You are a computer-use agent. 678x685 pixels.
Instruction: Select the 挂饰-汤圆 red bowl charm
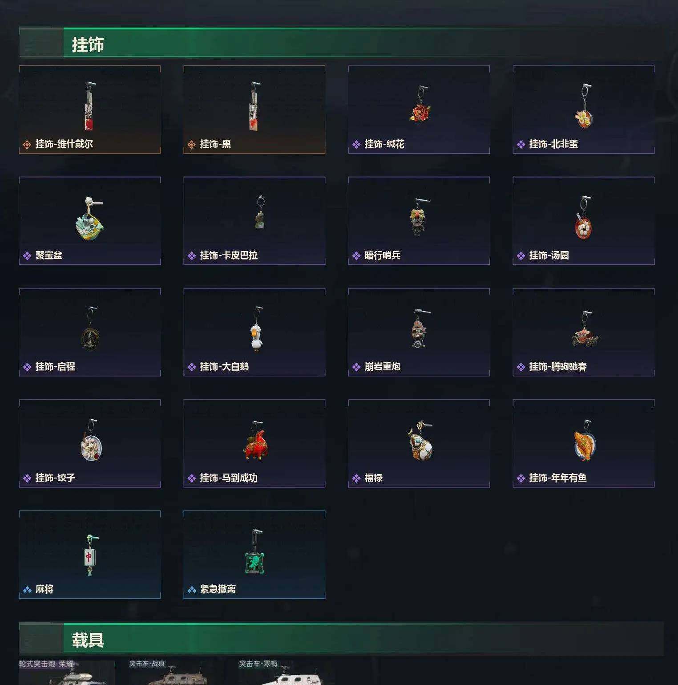click(x=584, y=217)
